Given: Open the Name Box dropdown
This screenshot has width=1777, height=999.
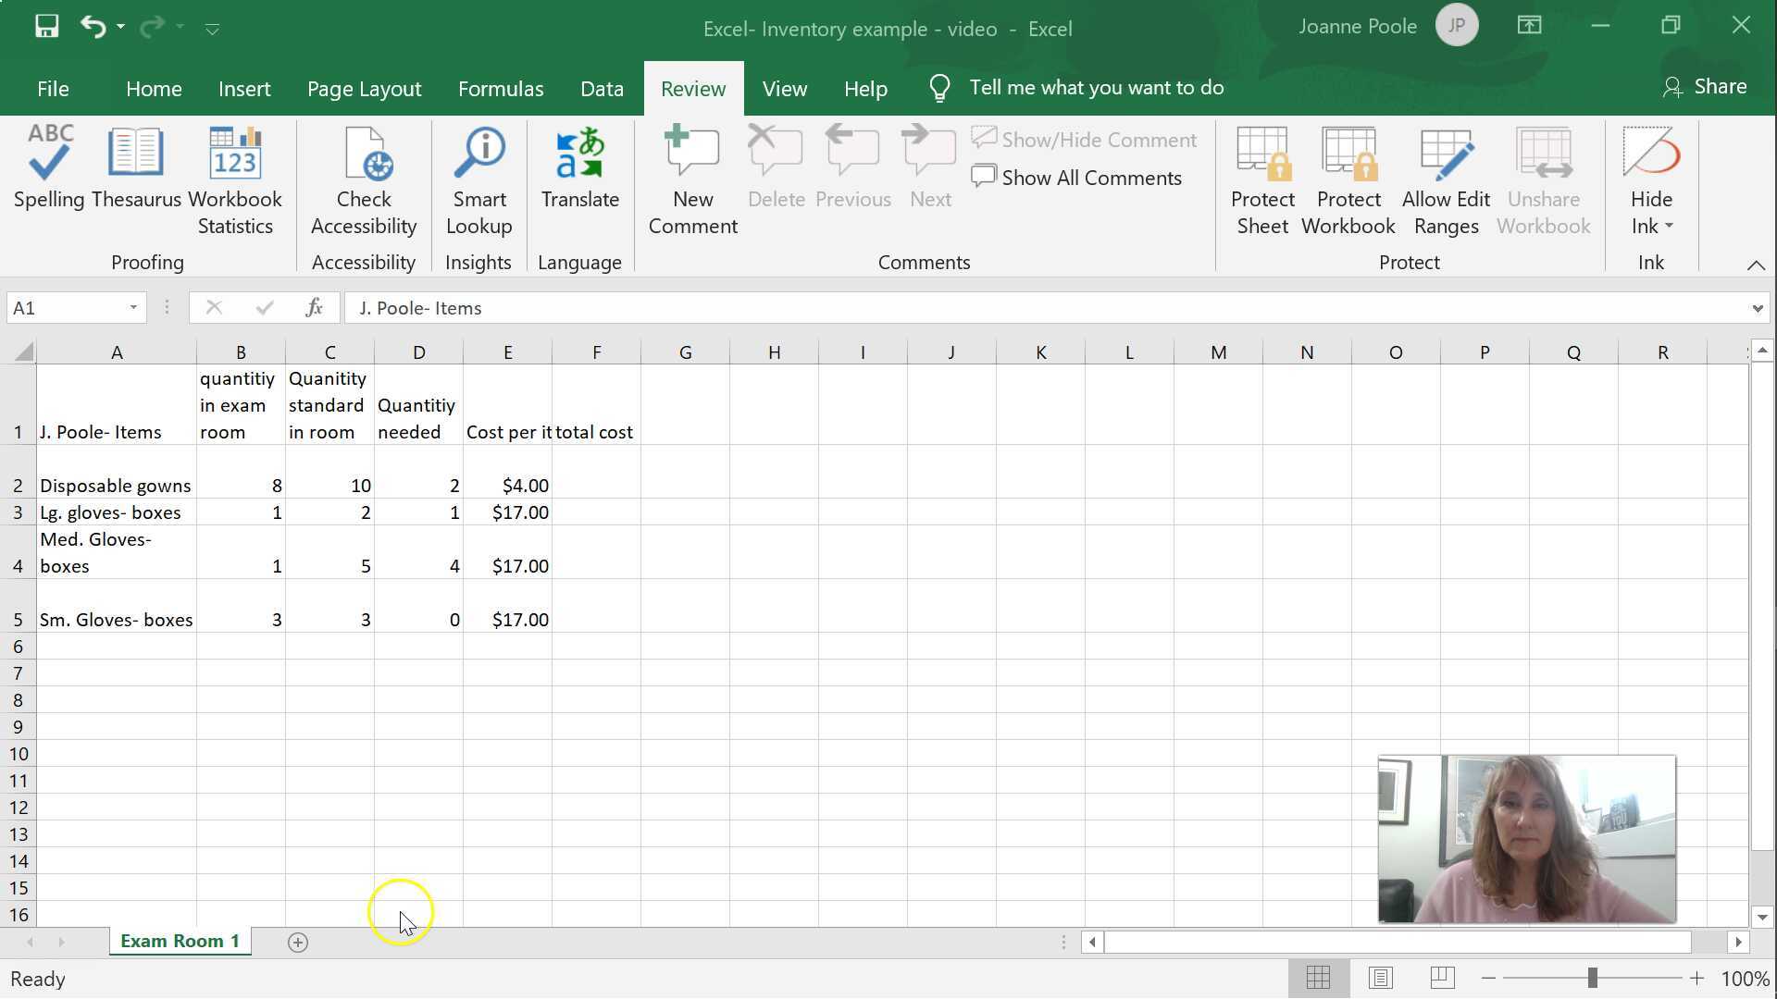Looking at the screenshot, I should pos(132,307).
